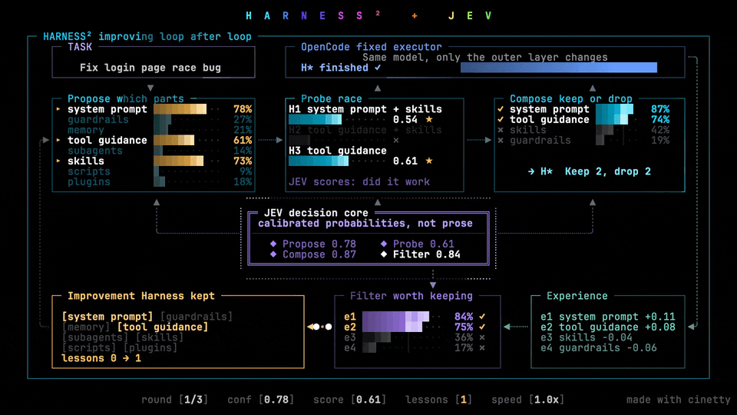The width and height of the screenshot is (737, 415).
Task: Select the score [0.61] indicator
Action: (x=350, y=400)
